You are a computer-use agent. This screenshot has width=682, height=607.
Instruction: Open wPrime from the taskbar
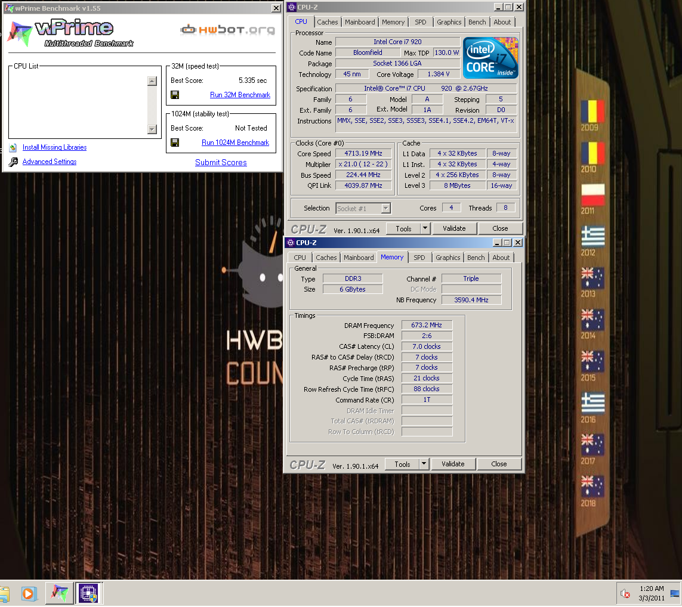click(x=60, y=593)
